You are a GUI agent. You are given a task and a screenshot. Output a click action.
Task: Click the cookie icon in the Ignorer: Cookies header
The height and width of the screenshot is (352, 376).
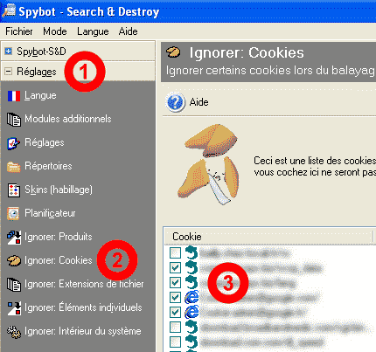point(173,52)
